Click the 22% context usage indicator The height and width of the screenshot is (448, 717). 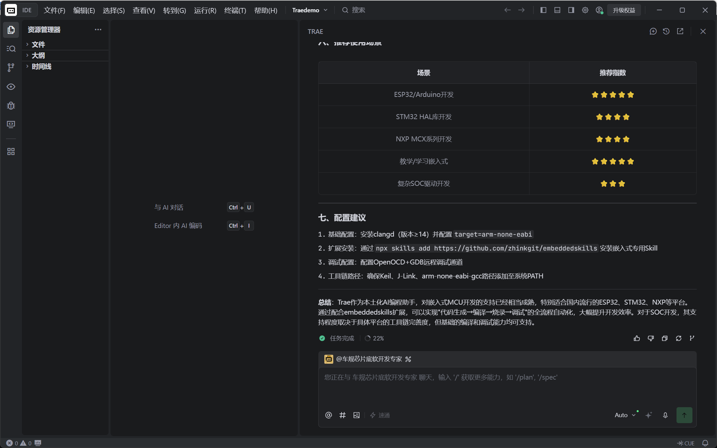[374, 338]
